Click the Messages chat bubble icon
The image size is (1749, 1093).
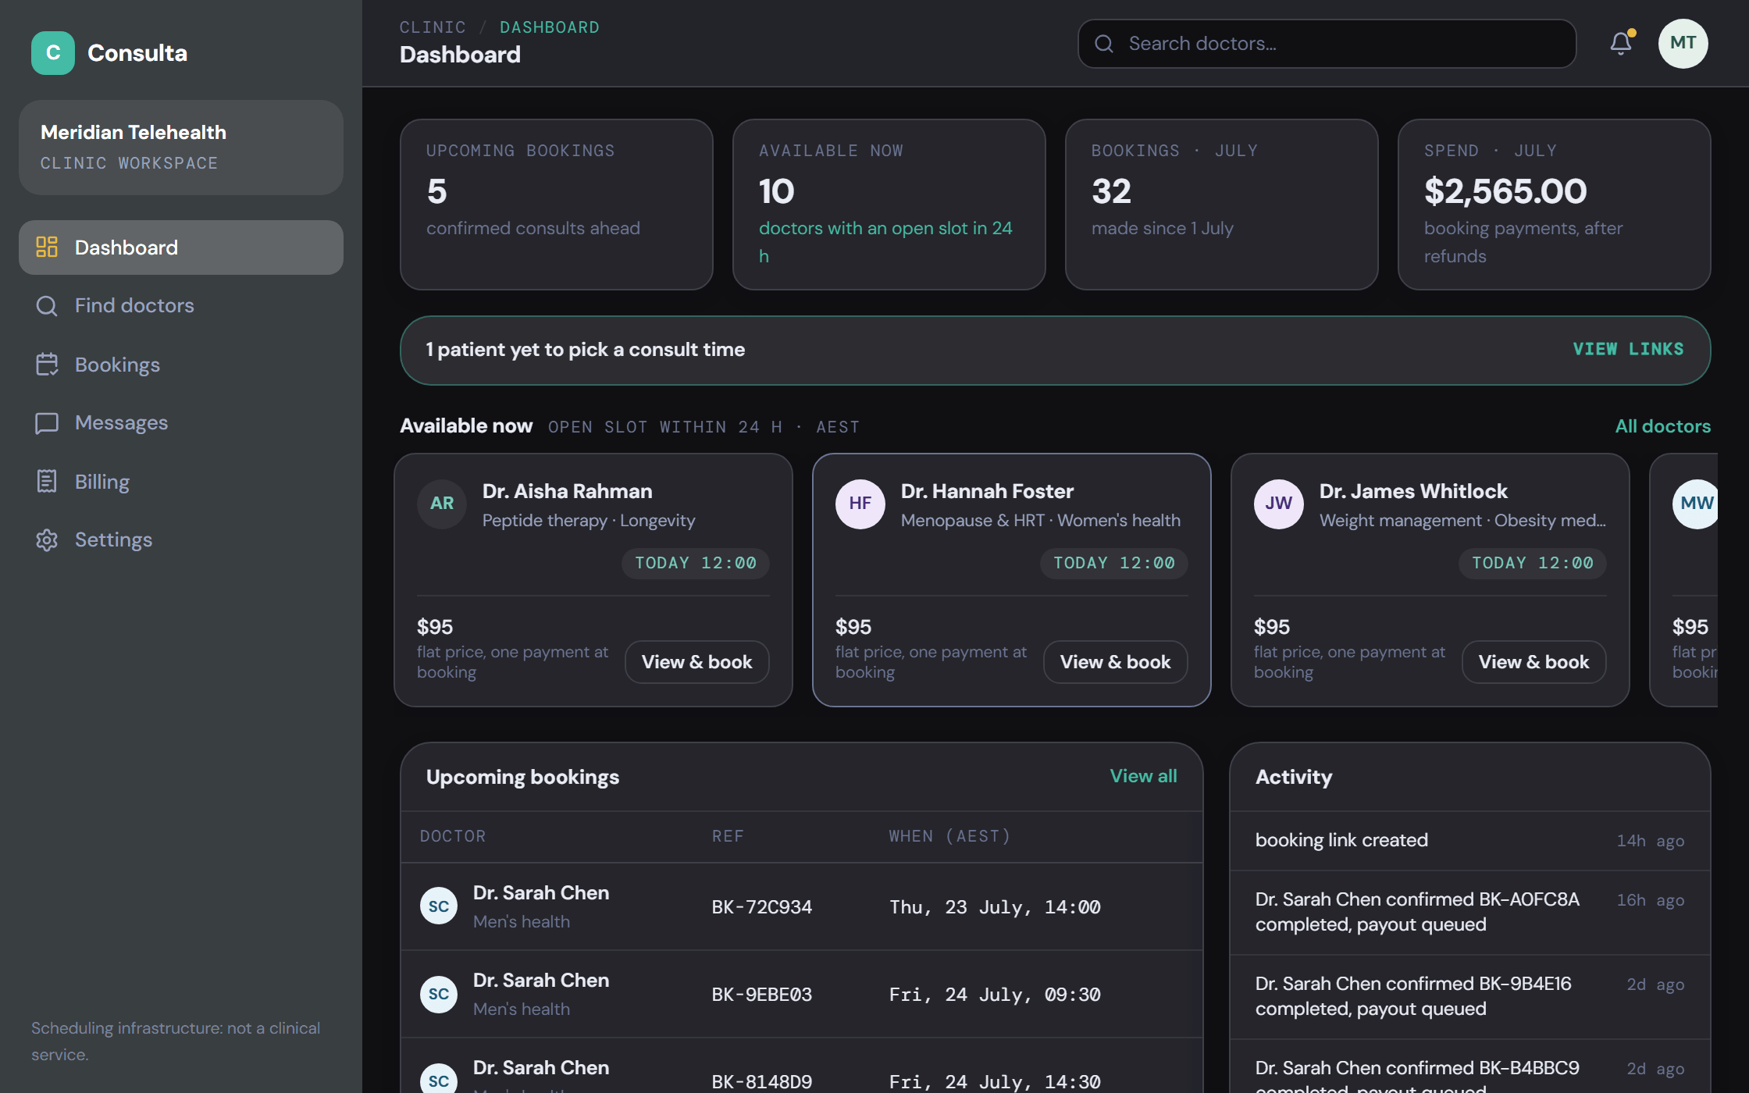pyautogui.click(x=47, y=422)
